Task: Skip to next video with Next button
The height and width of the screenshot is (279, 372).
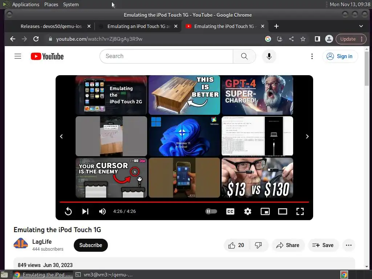Action: click(85, 211)
